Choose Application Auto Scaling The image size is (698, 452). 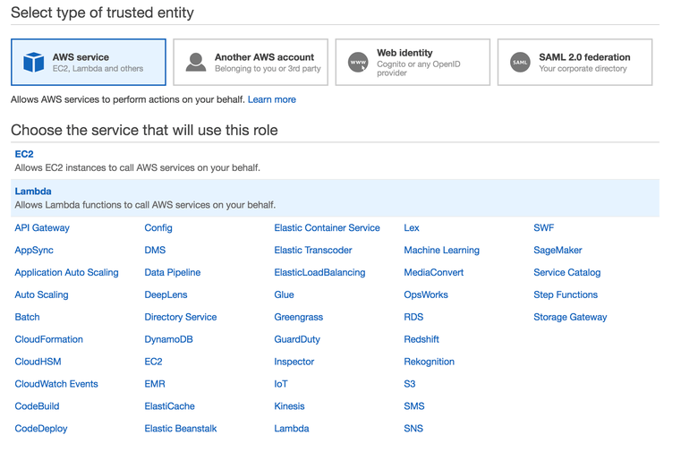click(67, 272)
